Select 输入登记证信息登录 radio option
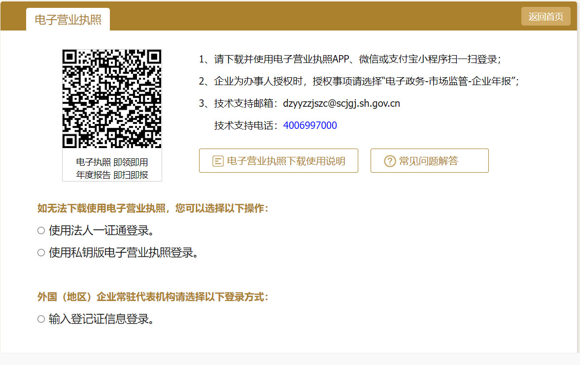The image size is (580, 365). (x=41, y=319)
